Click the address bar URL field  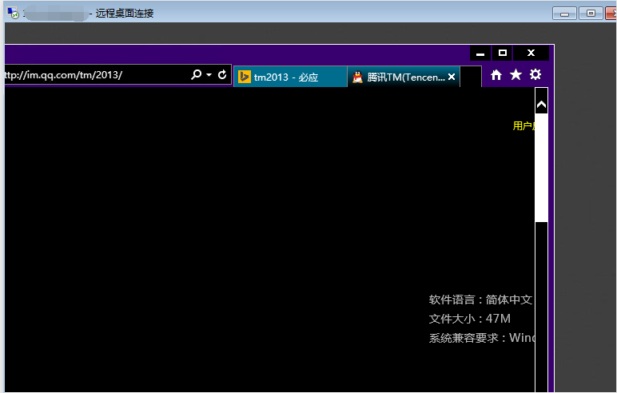tap(88, 75)
